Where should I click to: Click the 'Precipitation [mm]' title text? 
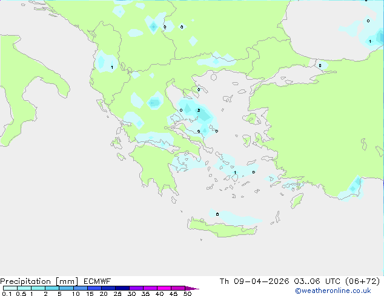pyautogui.click(x=39, y=282)
